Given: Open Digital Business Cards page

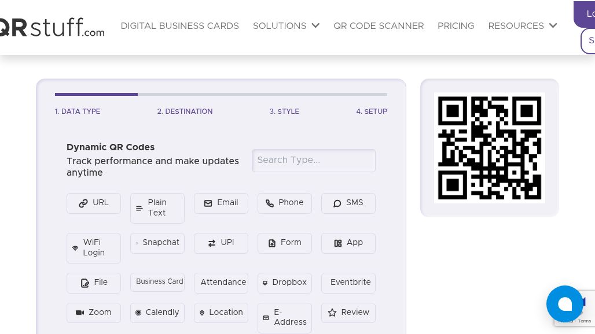Looking at the screenshot, I should tap(179, 26).
